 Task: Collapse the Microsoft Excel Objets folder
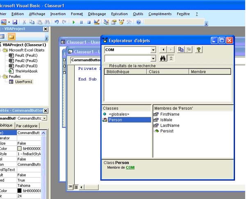click(1, 50)
